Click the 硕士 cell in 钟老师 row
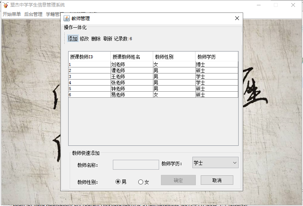The width and height of the screenshot is (303, 206). (217, 89)
